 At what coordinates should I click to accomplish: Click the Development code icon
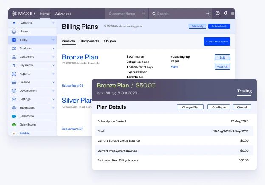click(x=14, y=91)
